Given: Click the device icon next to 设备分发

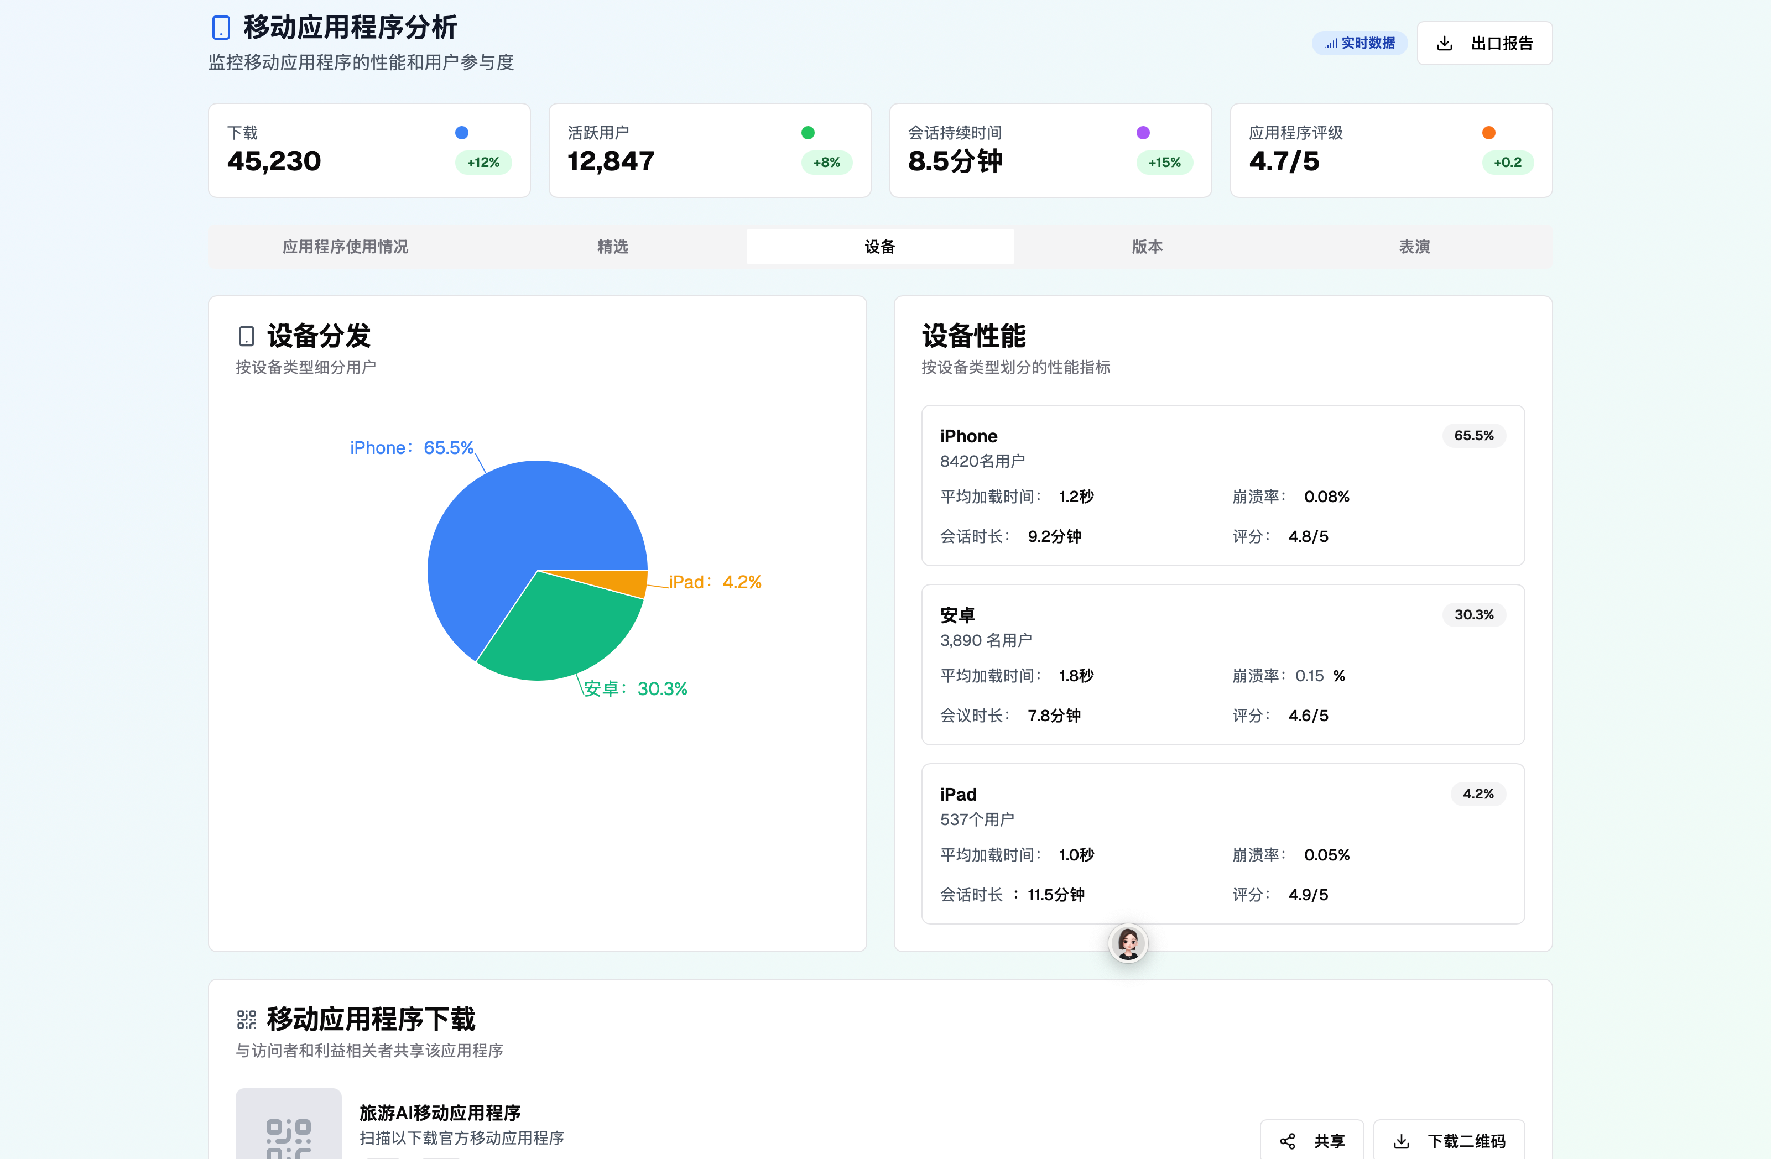Looking at the screenshot, I should 246,336.
